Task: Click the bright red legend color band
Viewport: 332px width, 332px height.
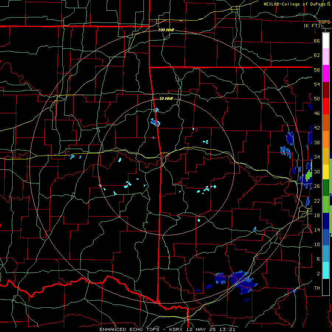Action: tap(326, 106)
